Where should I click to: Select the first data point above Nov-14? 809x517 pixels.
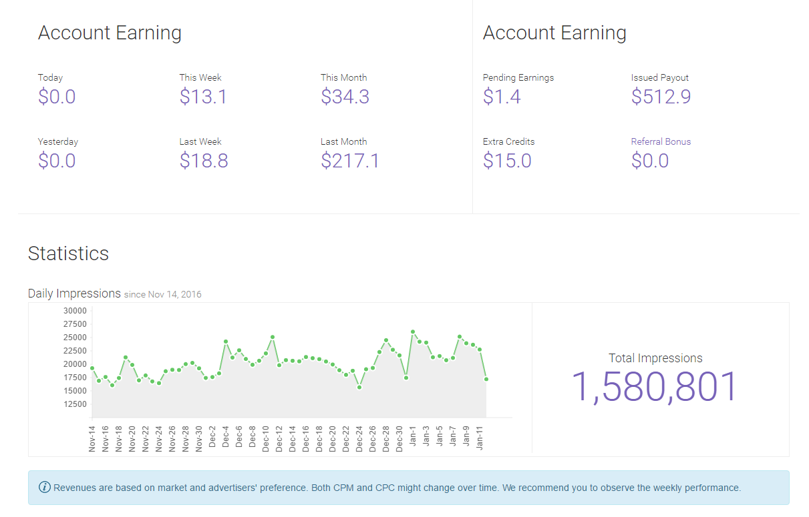point(92,368)
